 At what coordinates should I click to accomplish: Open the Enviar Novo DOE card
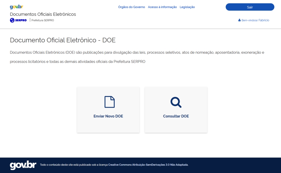[x=108, y=109]
